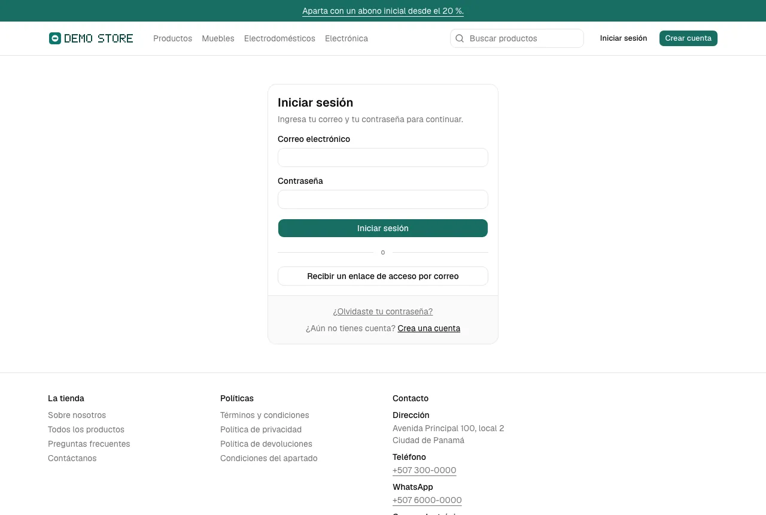Click the Iniciar sesión card heading
Screen dimensions: 766x515
(315, 102)
